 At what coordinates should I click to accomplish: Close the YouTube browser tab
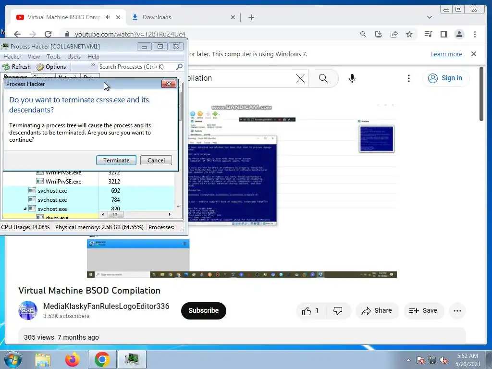(x=118, y=17)
